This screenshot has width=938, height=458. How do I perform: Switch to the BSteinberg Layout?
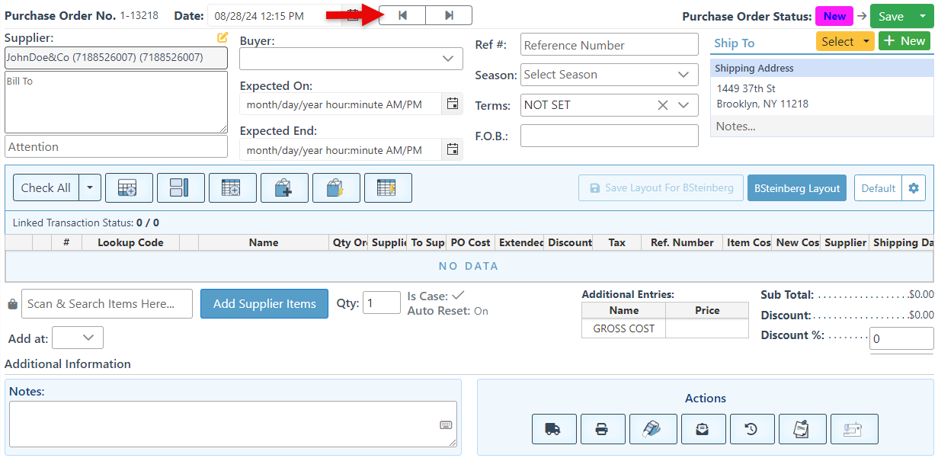tap(796, 188)
